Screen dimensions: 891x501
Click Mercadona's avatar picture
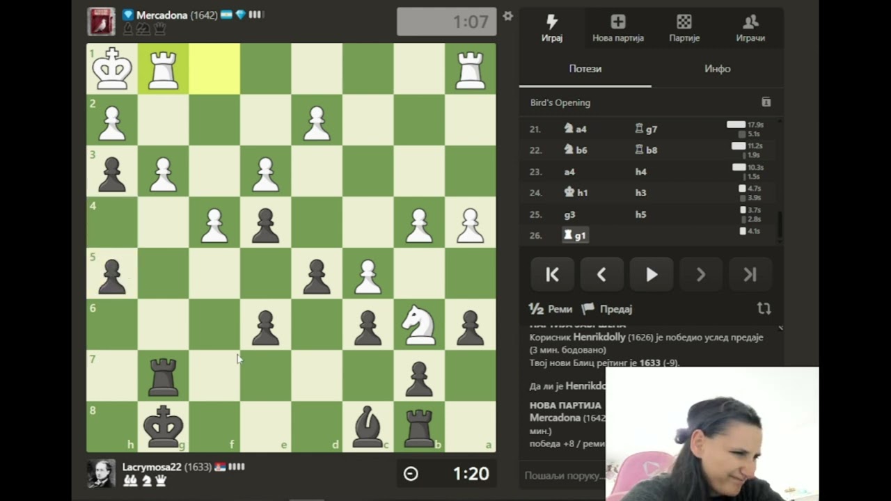pyautogui.click(x=101, y=22)
